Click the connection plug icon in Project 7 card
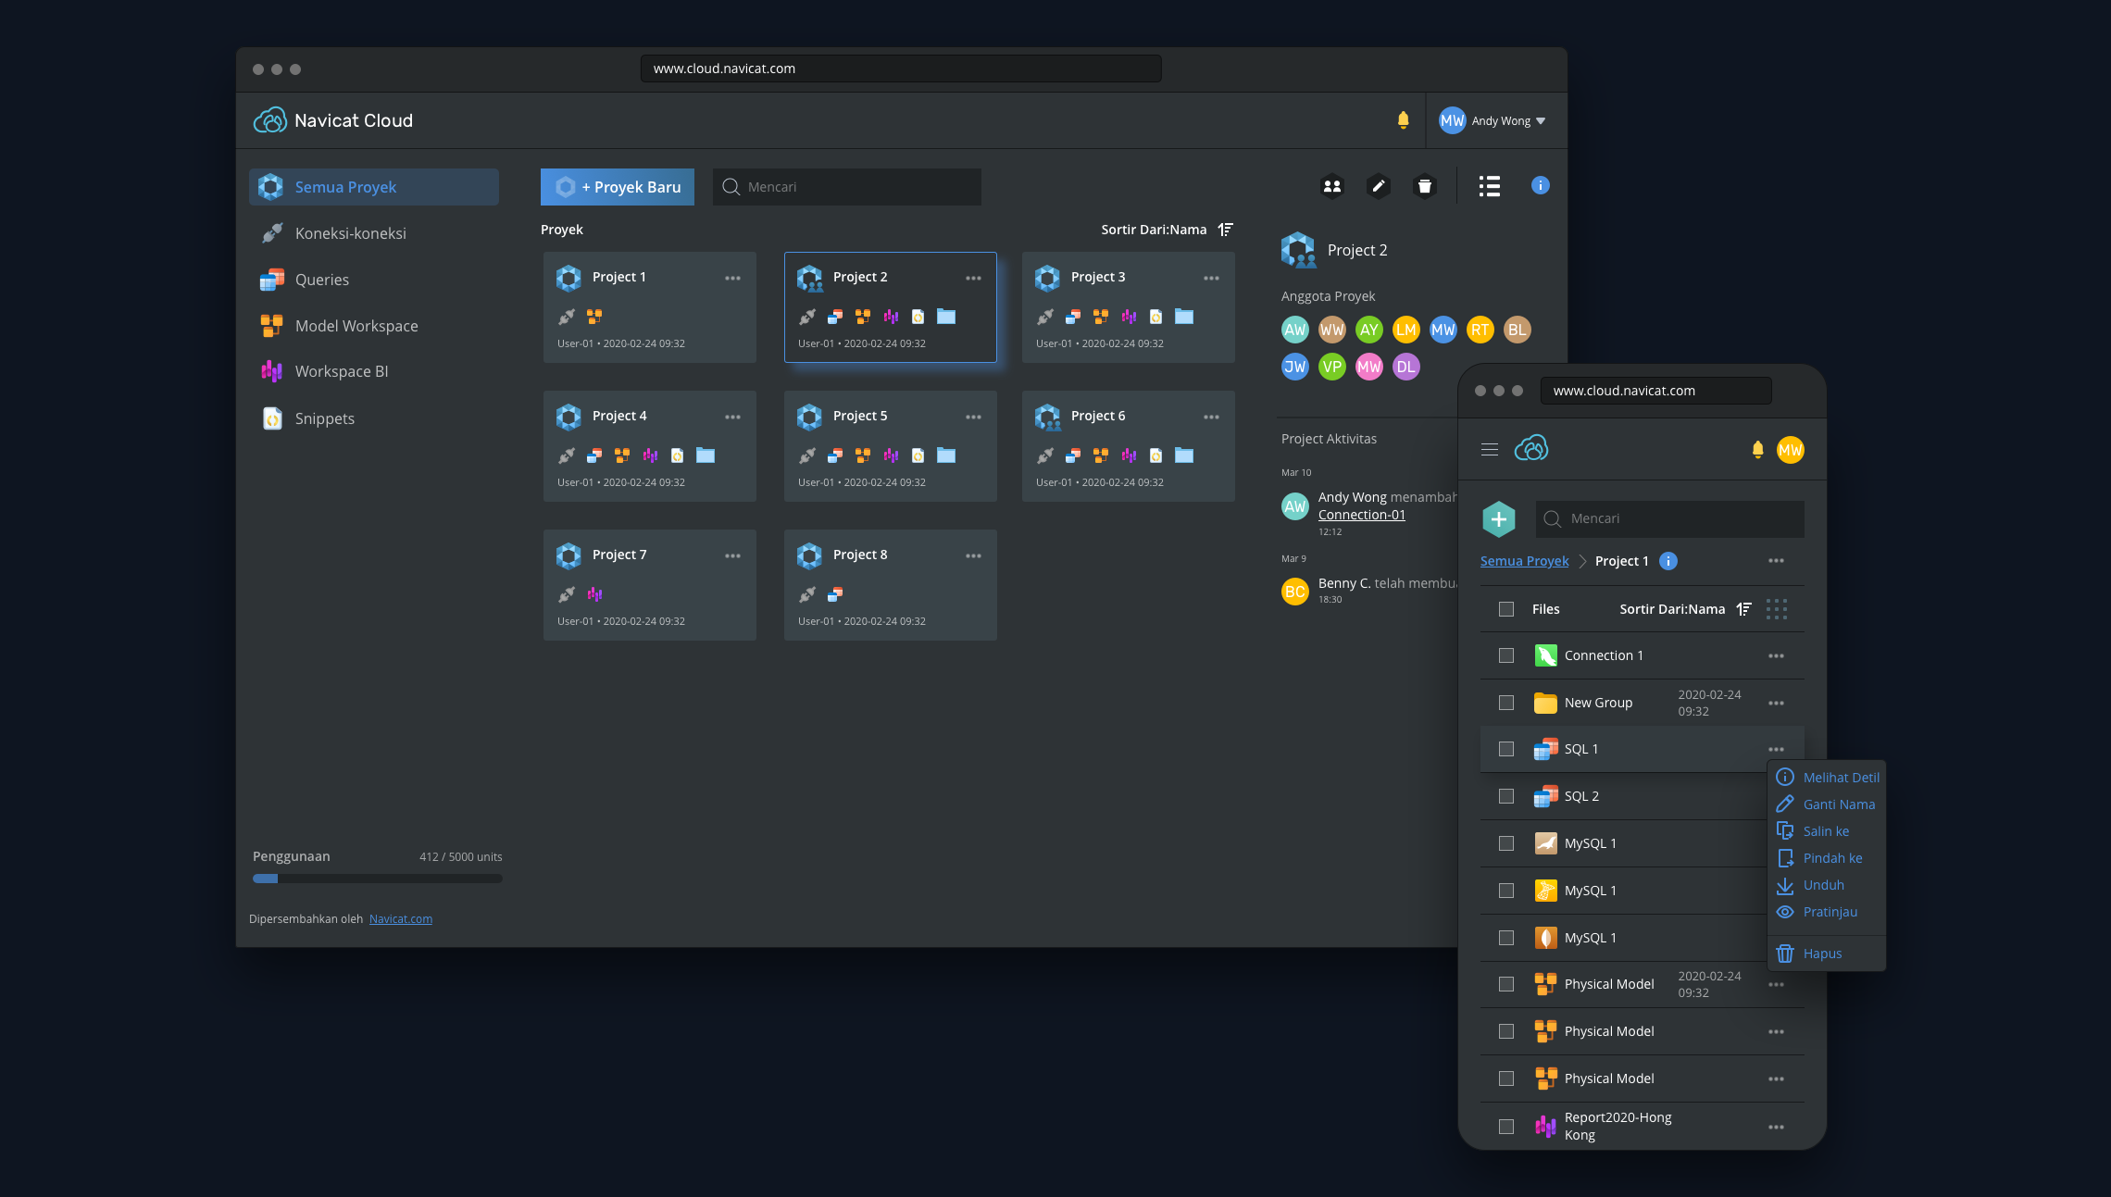Image resolution: width=2111 pixels, height=1197 pixels. pos(567,594)
